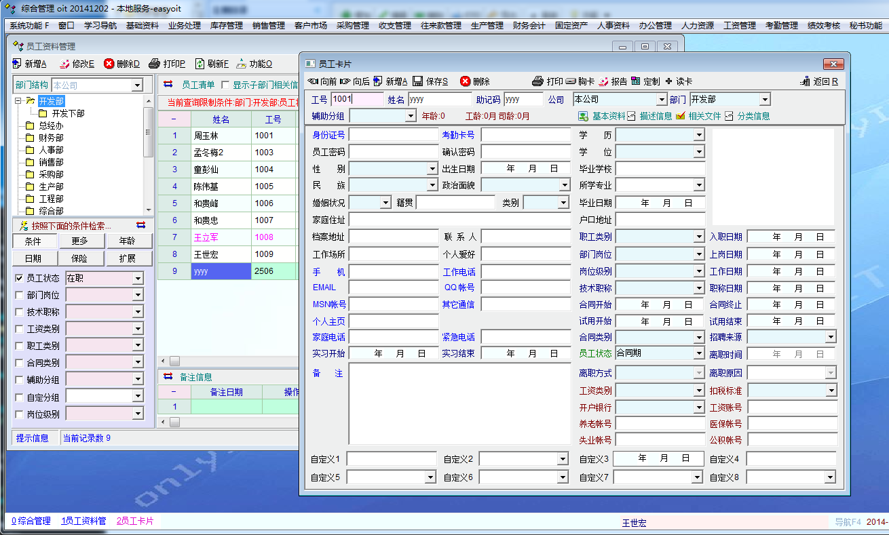The image size is (889, 535).
Task: Click the 刷新 refresh icon in main toolbar
Action: click(x=200, y=64)
